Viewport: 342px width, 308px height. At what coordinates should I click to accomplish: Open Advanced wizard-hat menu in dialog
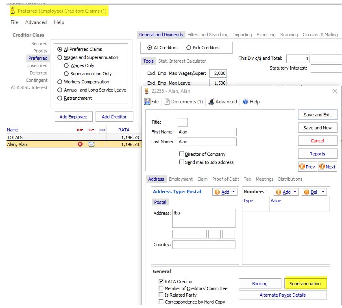point(222,102)
